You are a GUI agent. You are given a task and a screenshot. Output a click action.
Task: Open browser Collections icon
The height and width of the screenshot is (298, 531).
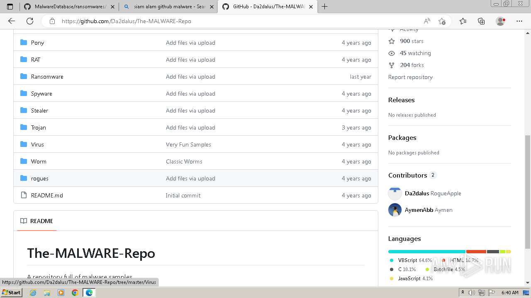tap(481, 21)
